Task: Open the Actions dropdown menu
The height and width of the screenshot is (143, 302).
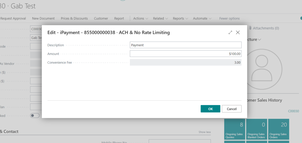Action: pos(140,18)
